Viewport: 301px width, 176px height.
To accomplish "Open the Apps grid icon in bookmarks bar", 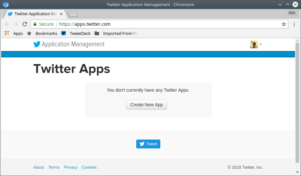I will pyautogui.click(x=7, y=33).
